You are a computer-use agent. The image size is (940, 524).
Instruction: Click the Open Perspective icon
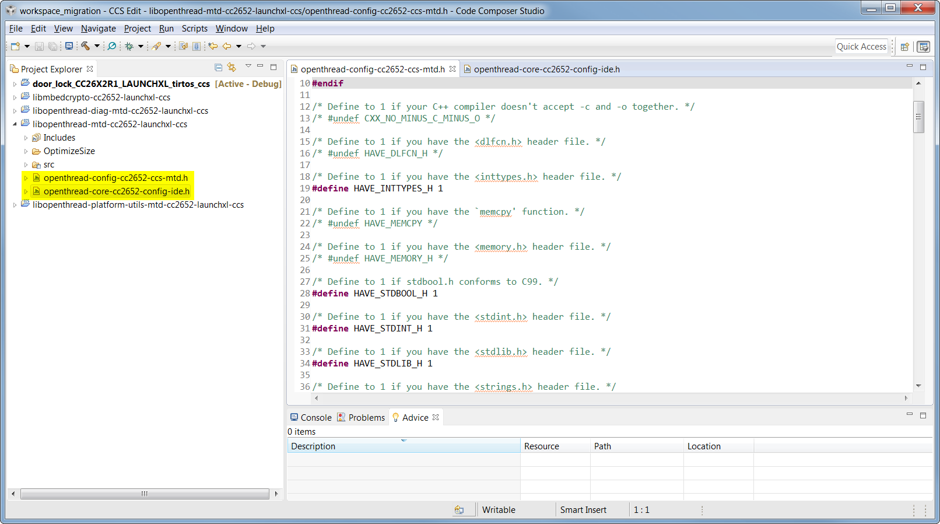coord(905,47)
